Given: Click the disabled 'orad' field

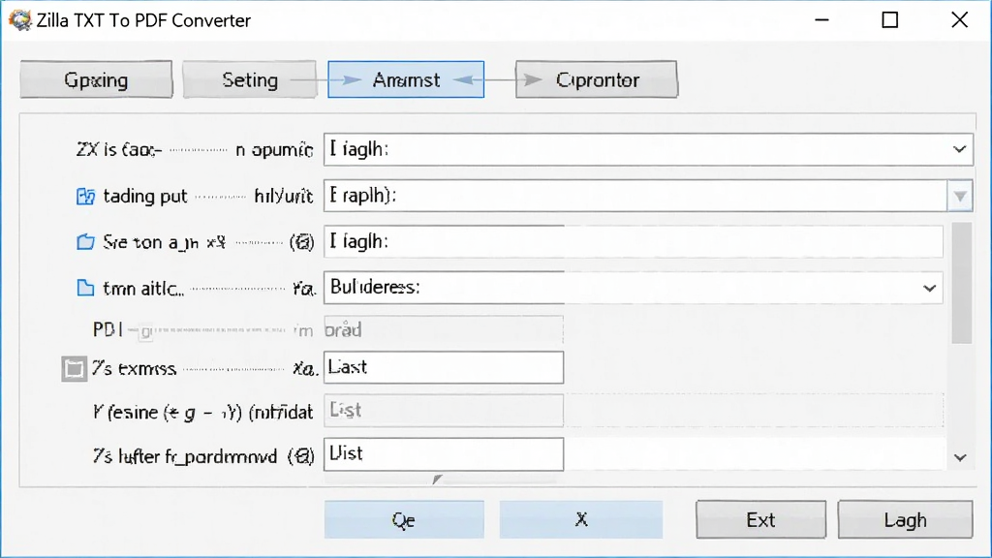Looking at the screenshot, I should tap(444, 329).
